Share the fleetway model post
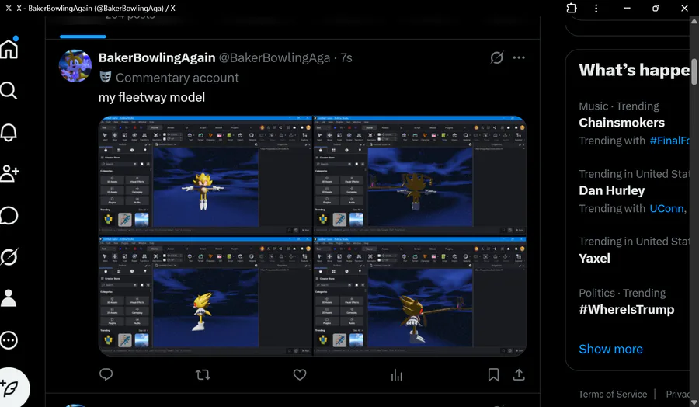699x407 pixels. [519, 375]
